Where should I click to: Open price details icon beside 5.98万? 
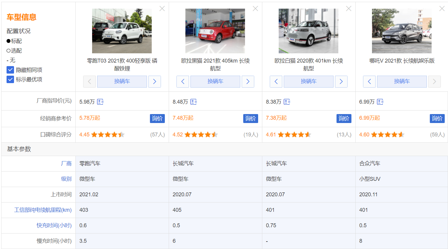pyautogui.click(x=100, y=102)
